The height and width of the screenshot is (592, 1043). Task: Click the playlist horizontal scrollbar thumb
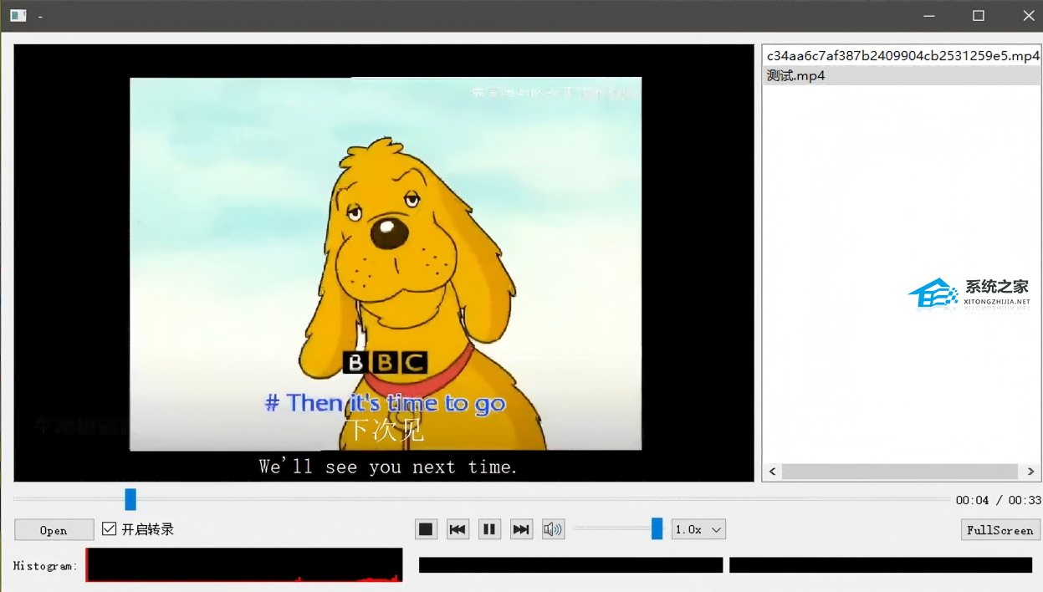(x=899, y=472)
